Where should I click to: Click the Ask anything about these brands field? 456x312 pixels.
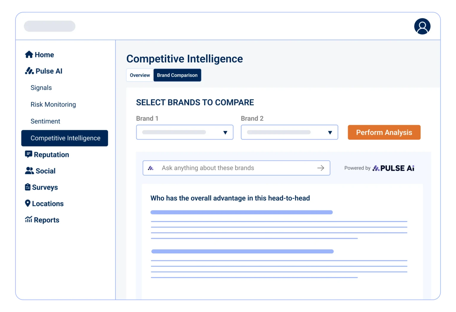point(232,168)
